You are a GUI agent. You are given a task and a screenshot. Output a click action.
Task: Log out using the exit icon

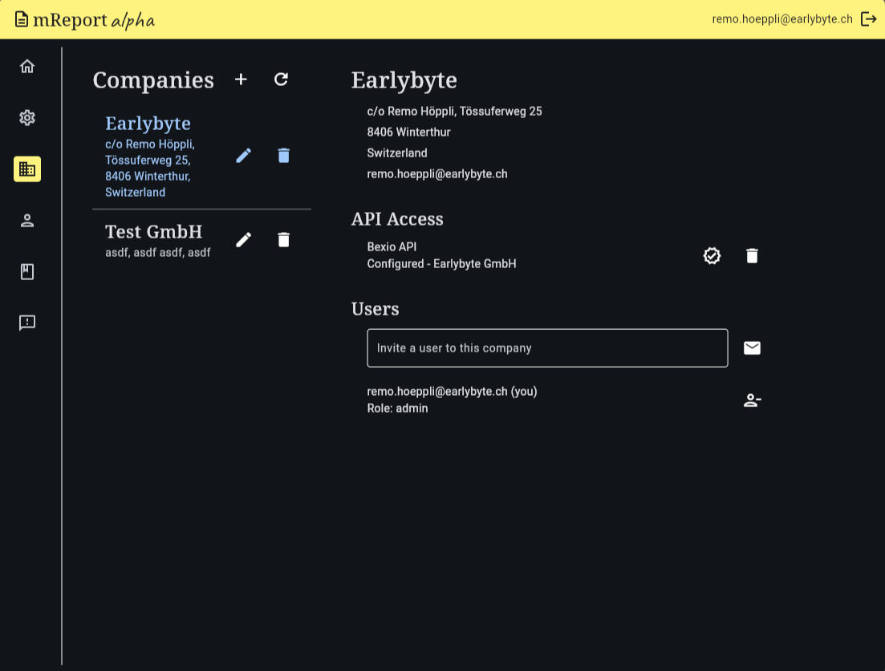[x=870, y=18]
